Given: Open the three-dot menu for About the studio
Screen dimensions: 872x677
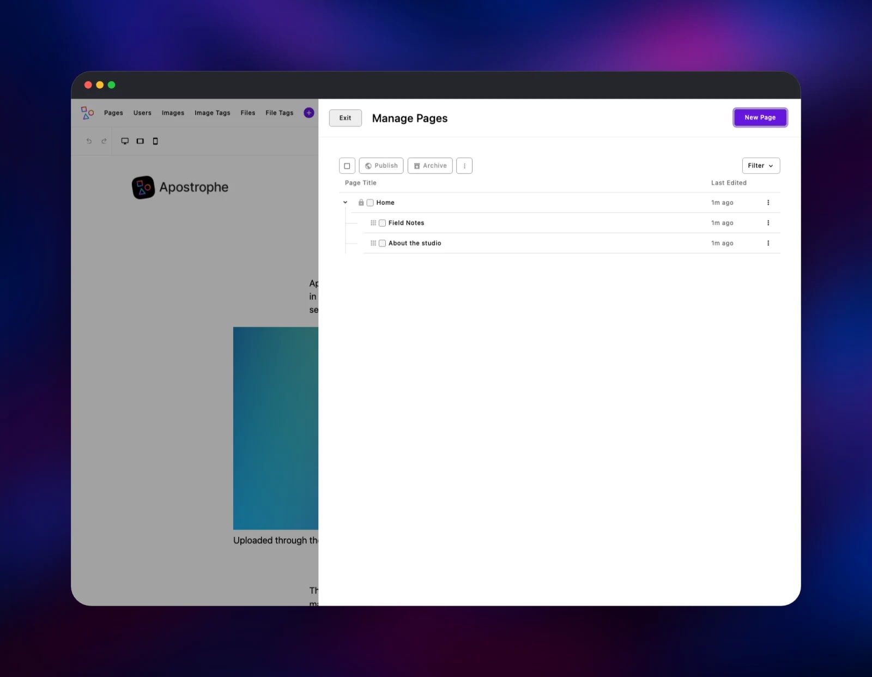Looking at the screenshot, I should pos(768,243).
